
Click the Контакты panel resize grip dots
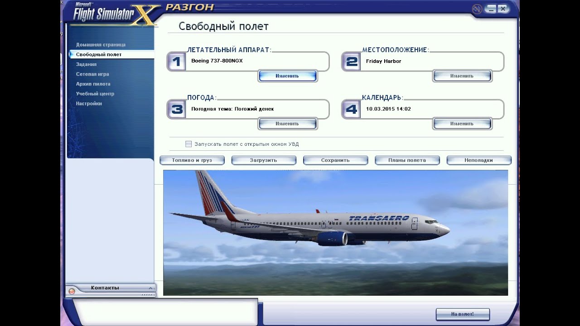click(x=147, y=295)
